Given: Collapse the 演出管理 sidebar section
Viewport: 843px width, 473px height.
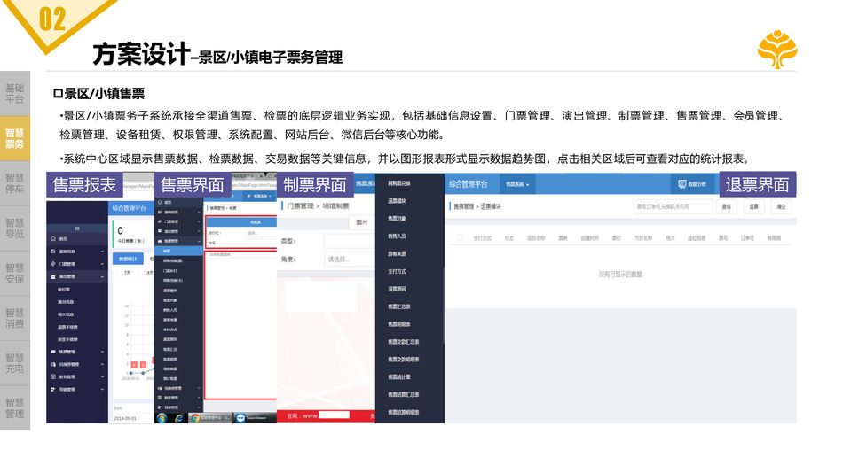Looking at the screenshot, I should (102, 276).
